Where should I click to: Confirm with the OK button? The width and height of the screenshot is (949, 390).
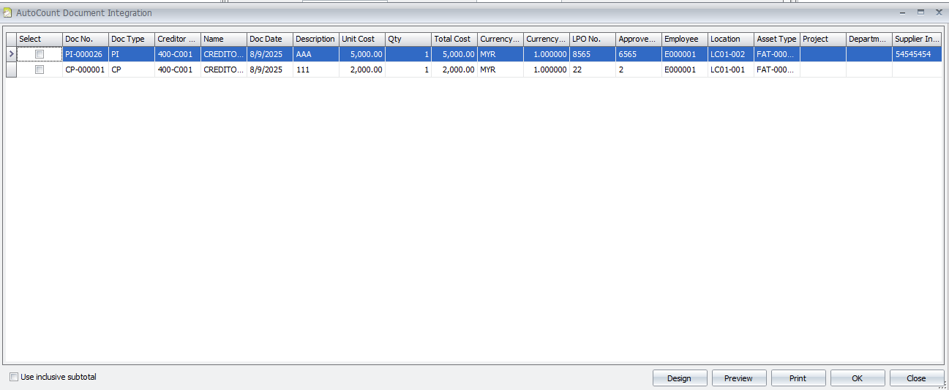[858, 378]
